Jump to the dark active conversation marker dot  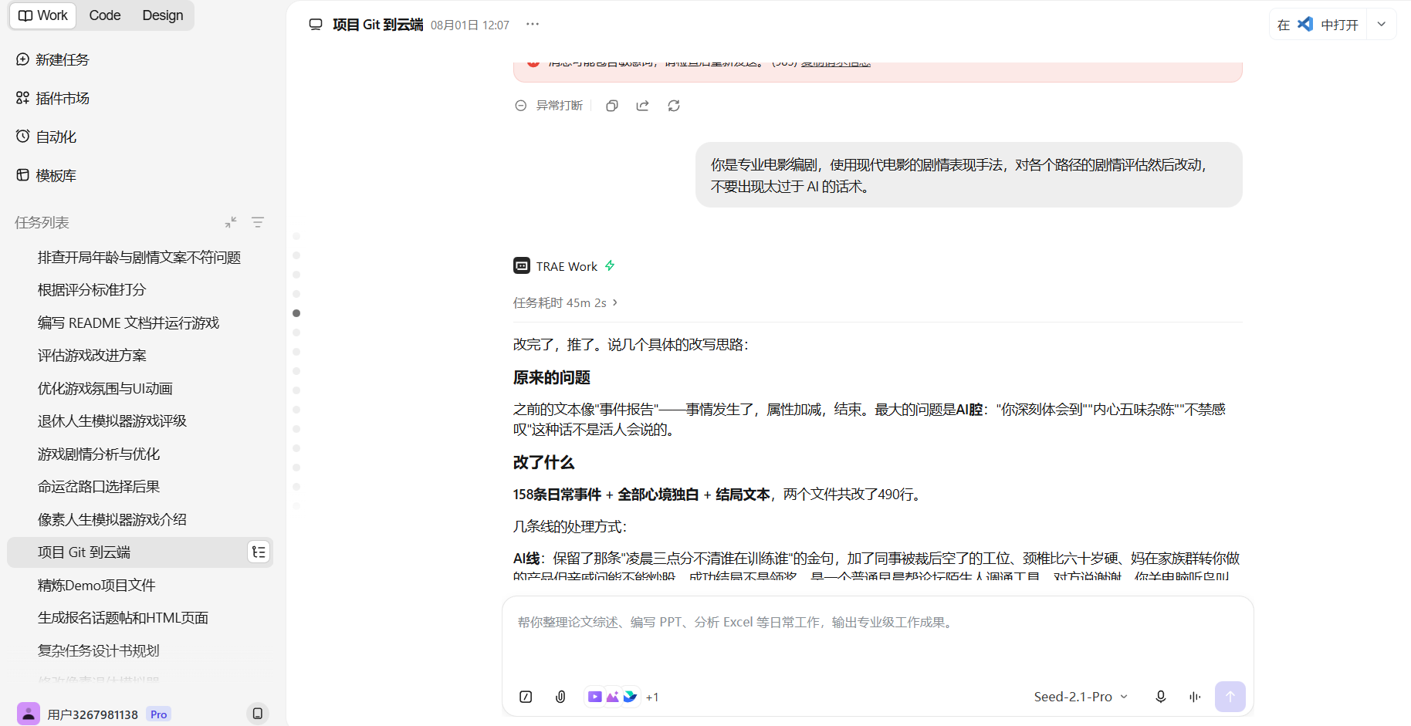click(x=296, y=313)
